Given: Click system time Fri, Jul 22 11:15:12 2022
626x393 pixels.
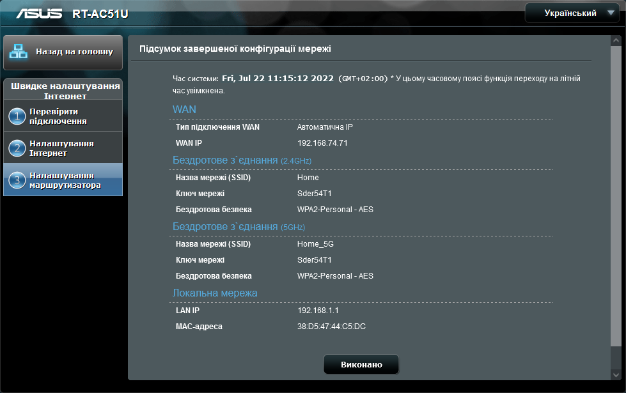Looking at the screenshot, I should 278,78.
